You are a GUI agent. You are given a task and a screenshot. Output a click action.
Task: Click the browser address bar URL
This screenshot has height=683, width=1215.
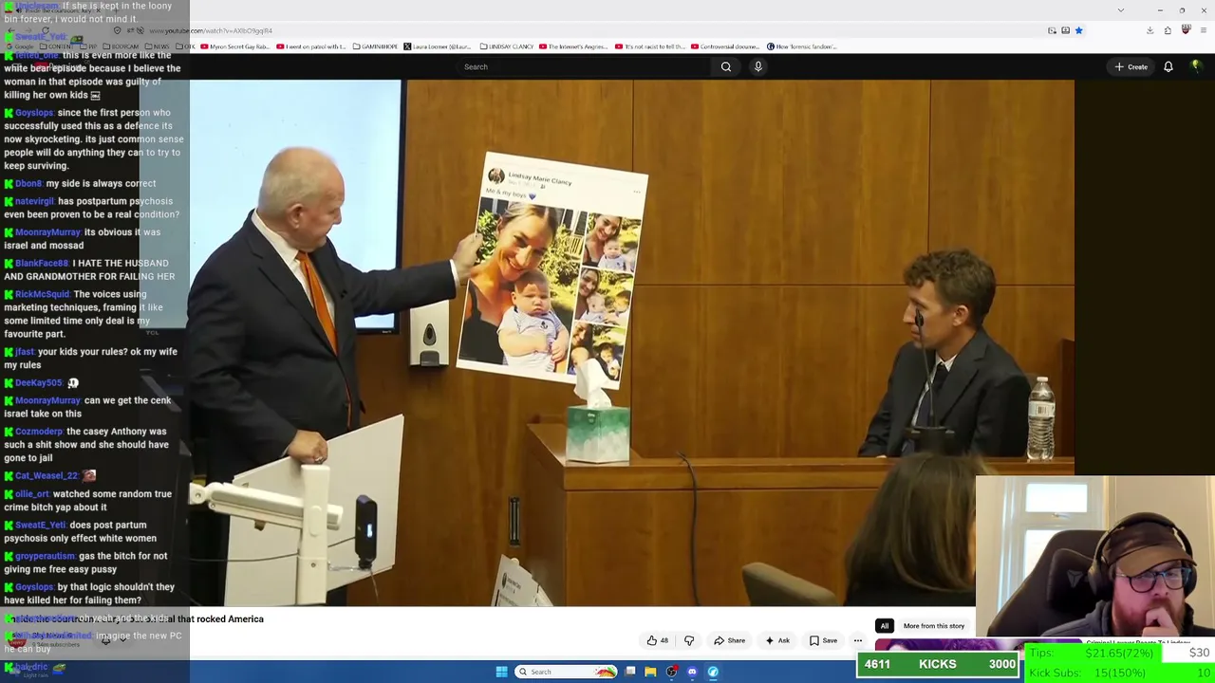(x=211, y=30)
